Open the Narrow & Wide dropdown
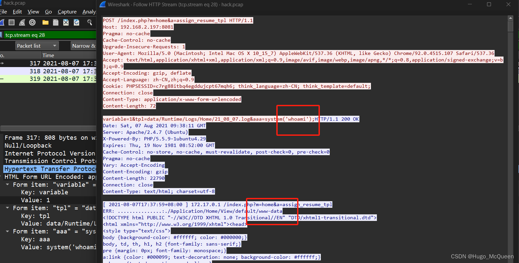 click(83, 46)
